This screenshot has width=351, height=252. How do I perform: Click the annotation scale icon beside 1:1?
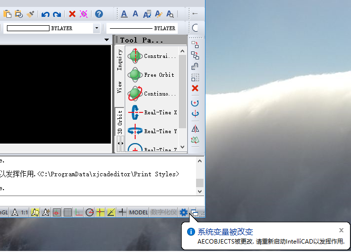(x=15, y=212)
